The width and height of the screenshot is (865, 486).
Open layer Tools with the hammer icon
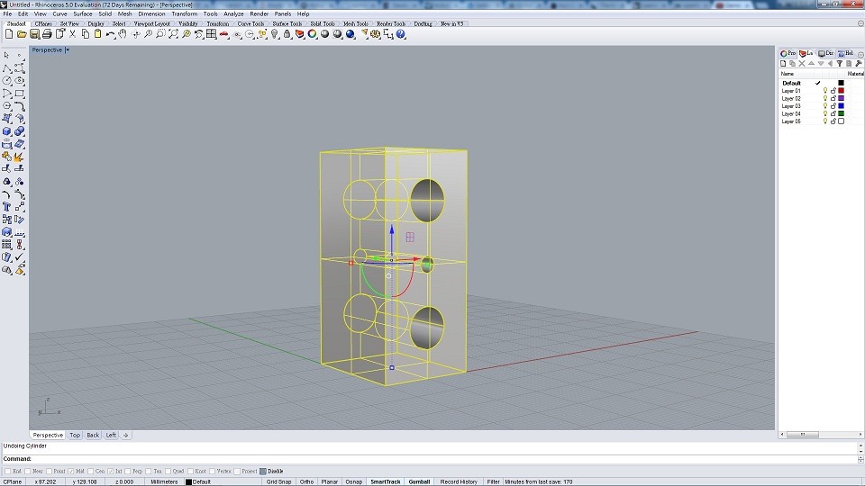(x=859, y=64)
